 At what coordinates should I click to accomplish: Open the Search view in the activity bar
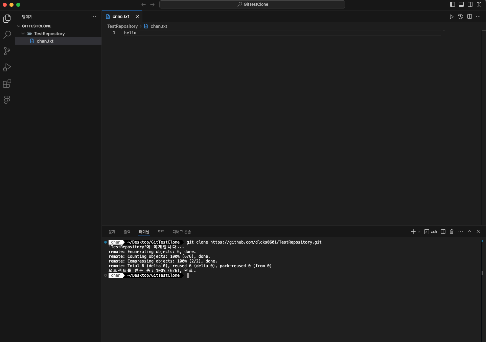click(7, 35)
